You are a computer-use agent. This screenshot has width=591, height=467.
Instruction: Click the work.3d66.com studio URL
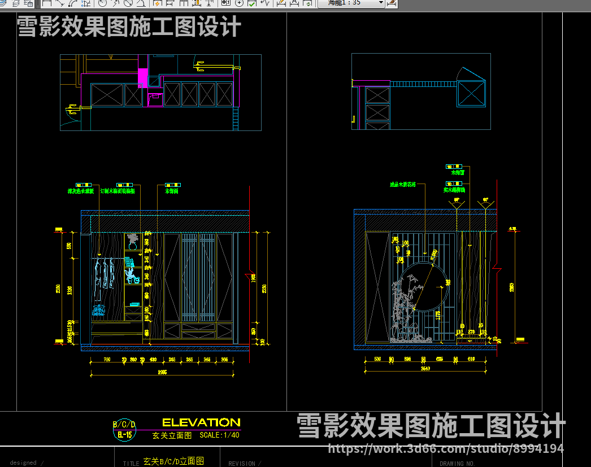[446, 449]
